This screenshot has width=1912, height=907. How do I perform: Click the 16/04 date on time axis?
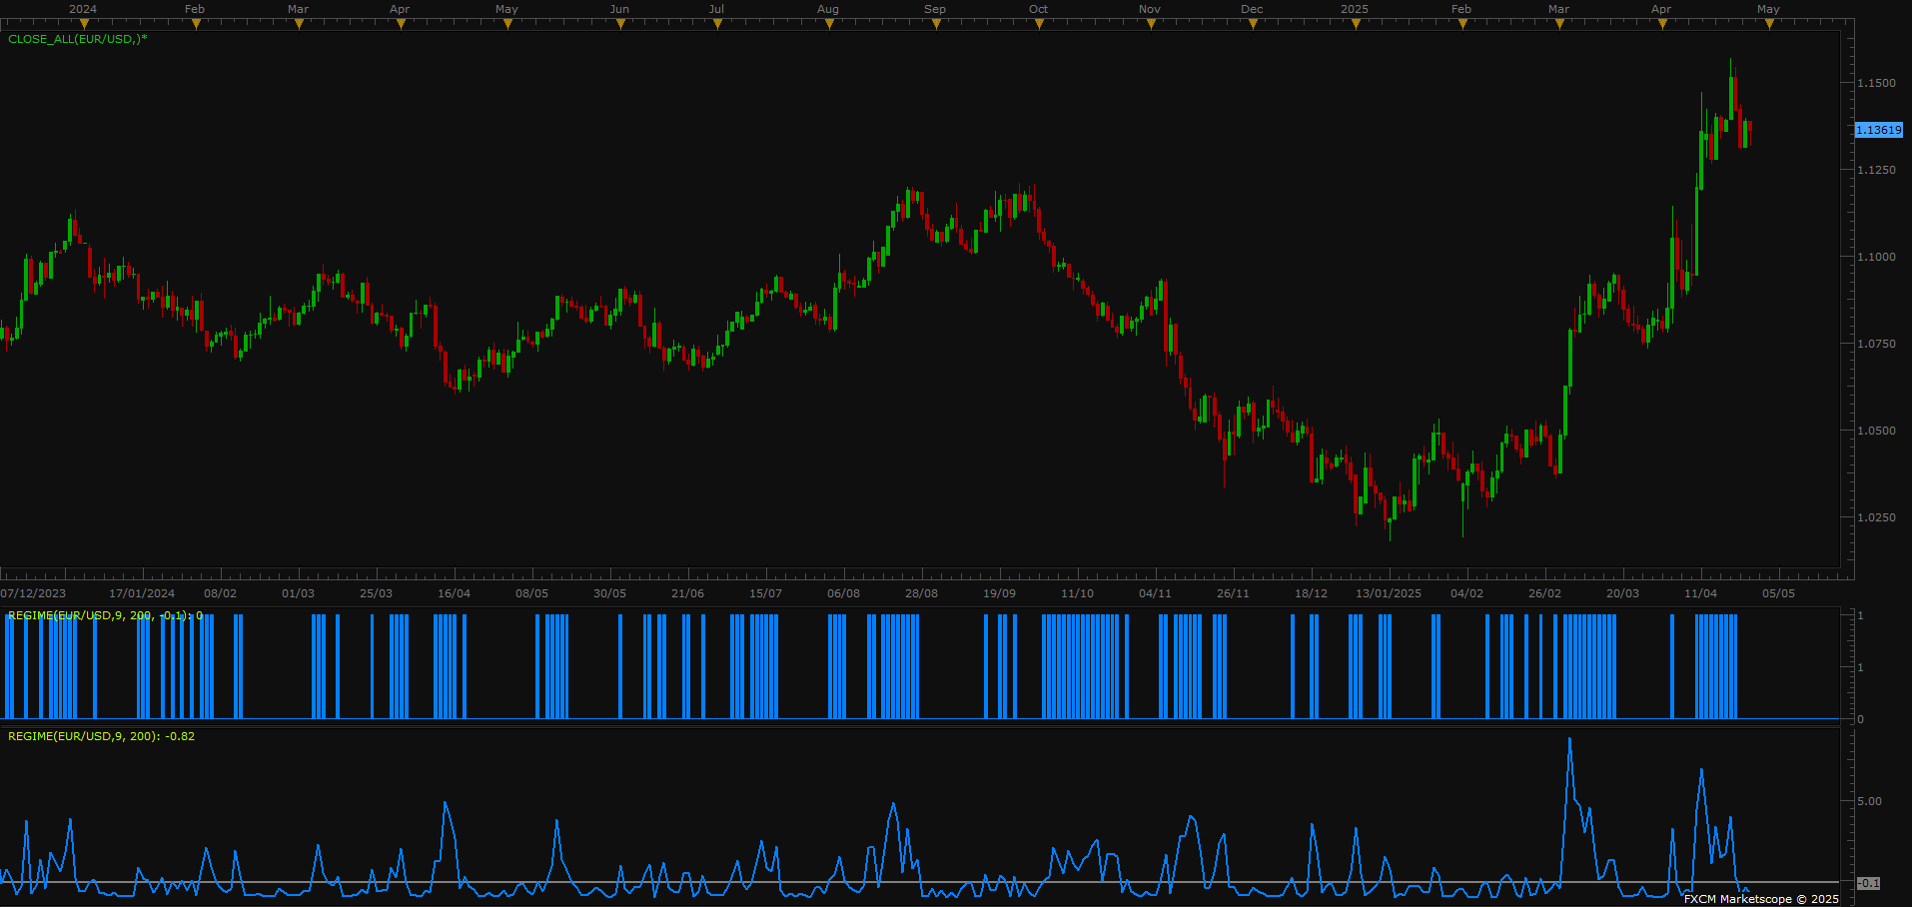coord(454,593)
